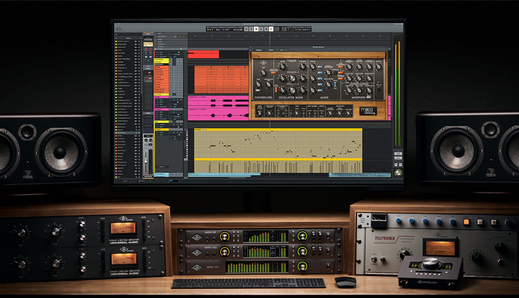Screen dimensions: 519x298
Task: Toggle the orange Osc 3 Control switch
Action: pyautogui.click(x=276, y=89)
